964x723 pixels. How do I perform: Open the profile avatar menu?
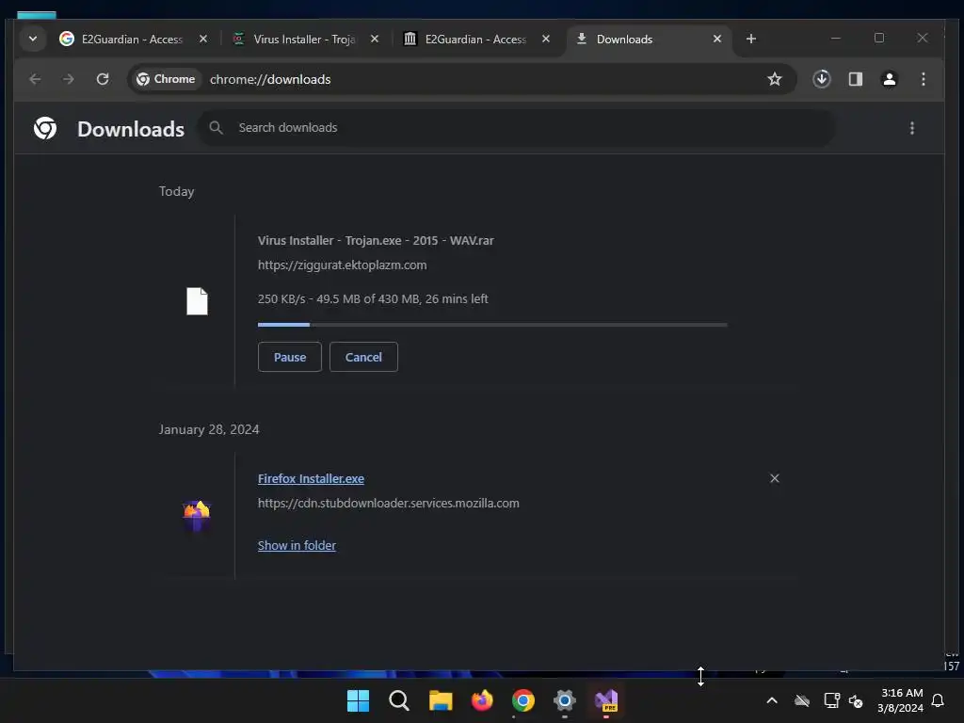[x=890, y=79]
